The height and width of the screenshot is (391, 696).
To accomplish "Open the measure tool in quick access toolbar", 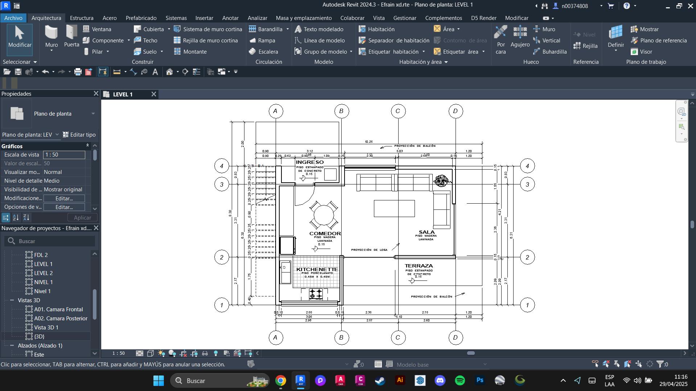I will click(x=117, y=72).
